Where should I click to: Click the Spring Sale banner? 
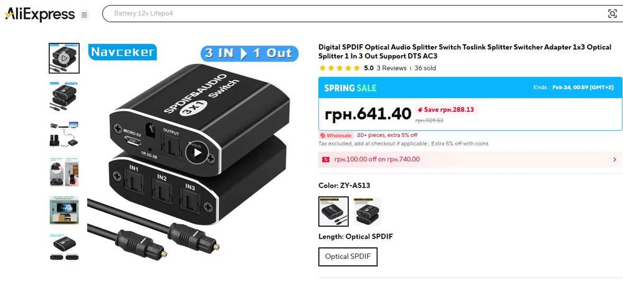470,88
